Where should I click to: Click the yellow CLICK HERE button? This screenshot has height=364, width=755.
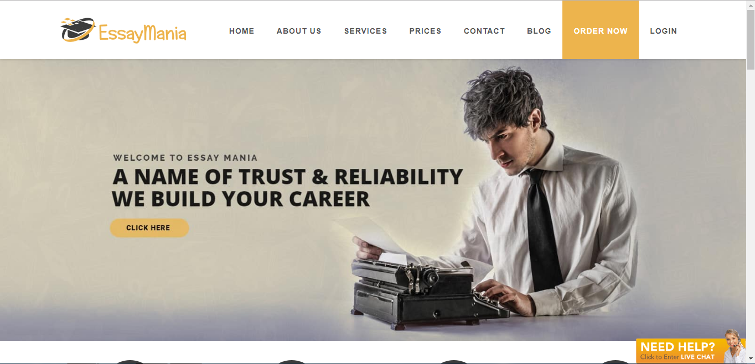click(x=149, y=228)
